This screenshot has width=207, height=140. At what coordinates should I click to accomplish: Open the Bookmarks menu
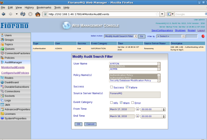click(x=44, y=8)
